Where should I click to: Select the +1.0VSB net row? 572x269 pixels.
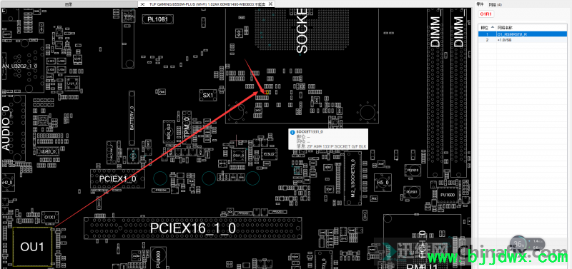[523, 40]
